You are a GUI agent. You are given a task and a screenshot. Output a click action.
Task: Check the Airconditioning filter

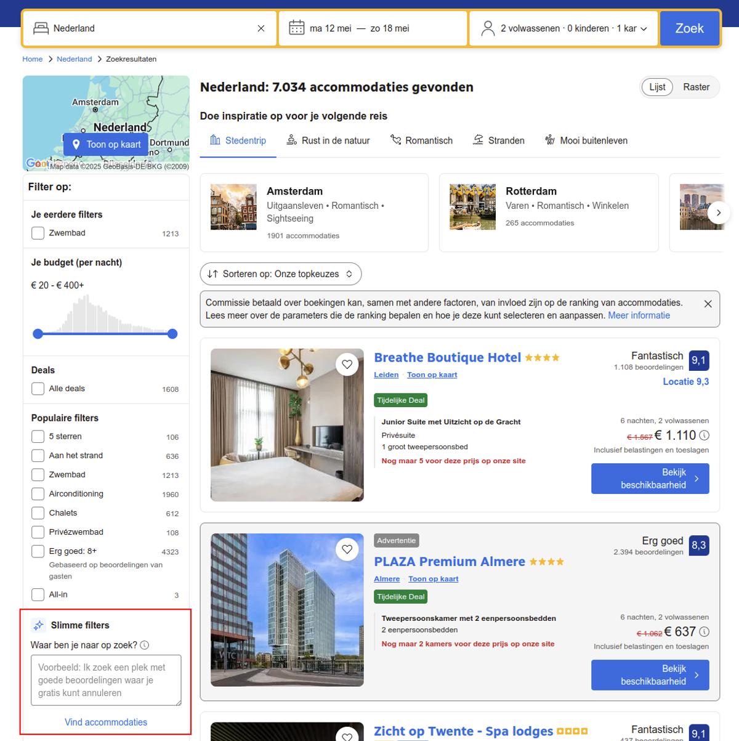tap(38, 494)
